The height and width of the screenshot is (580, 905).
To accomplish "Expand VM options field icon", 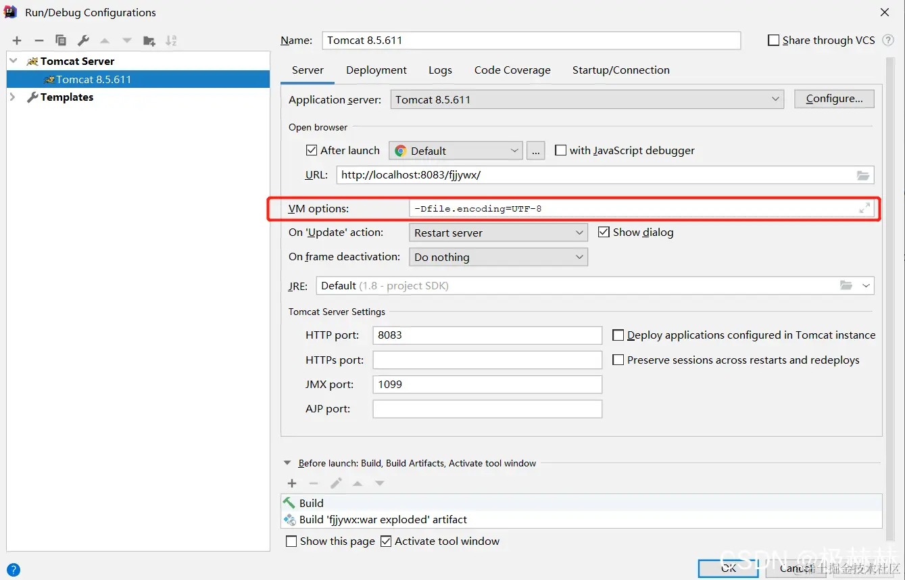I will pyautogui.click(x=864, y=208).
